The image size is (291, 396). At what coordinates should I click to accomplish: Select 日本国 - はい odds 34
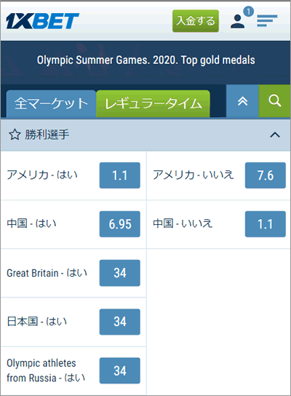tap(119, 322)
